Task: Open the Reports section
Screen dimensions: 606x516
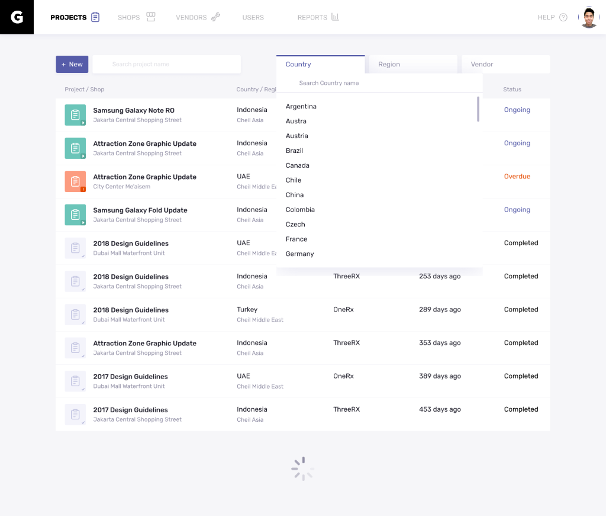Action: pyautogui.click(x=312, y=17)
